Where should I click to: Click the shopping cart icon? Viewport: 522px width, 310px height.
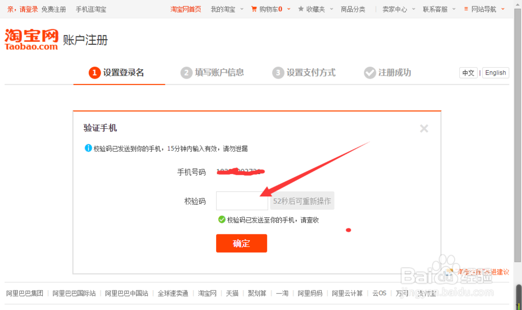[x=254, y=9]
